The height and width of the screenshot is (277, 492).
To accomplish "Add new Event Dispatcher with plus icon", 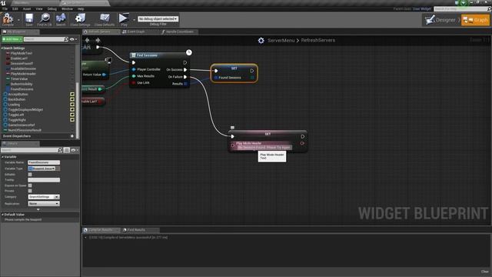I will point(72,136).
